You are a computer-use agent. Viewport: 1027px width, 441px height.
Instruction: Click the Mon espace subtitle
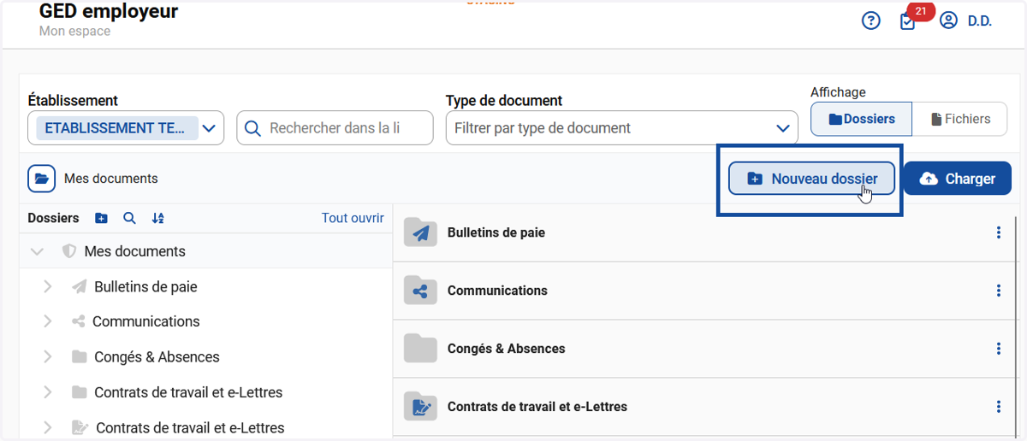click(x=74, y=32)
